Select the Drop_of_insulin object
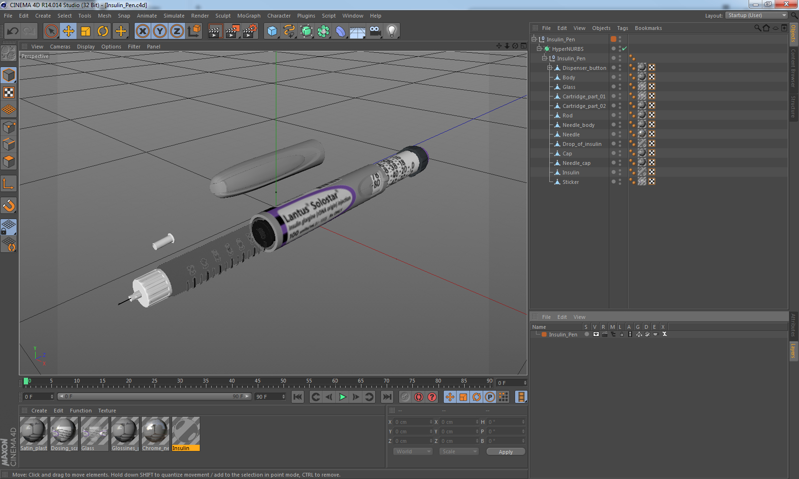Screen dimensions: 799x479 582,144
